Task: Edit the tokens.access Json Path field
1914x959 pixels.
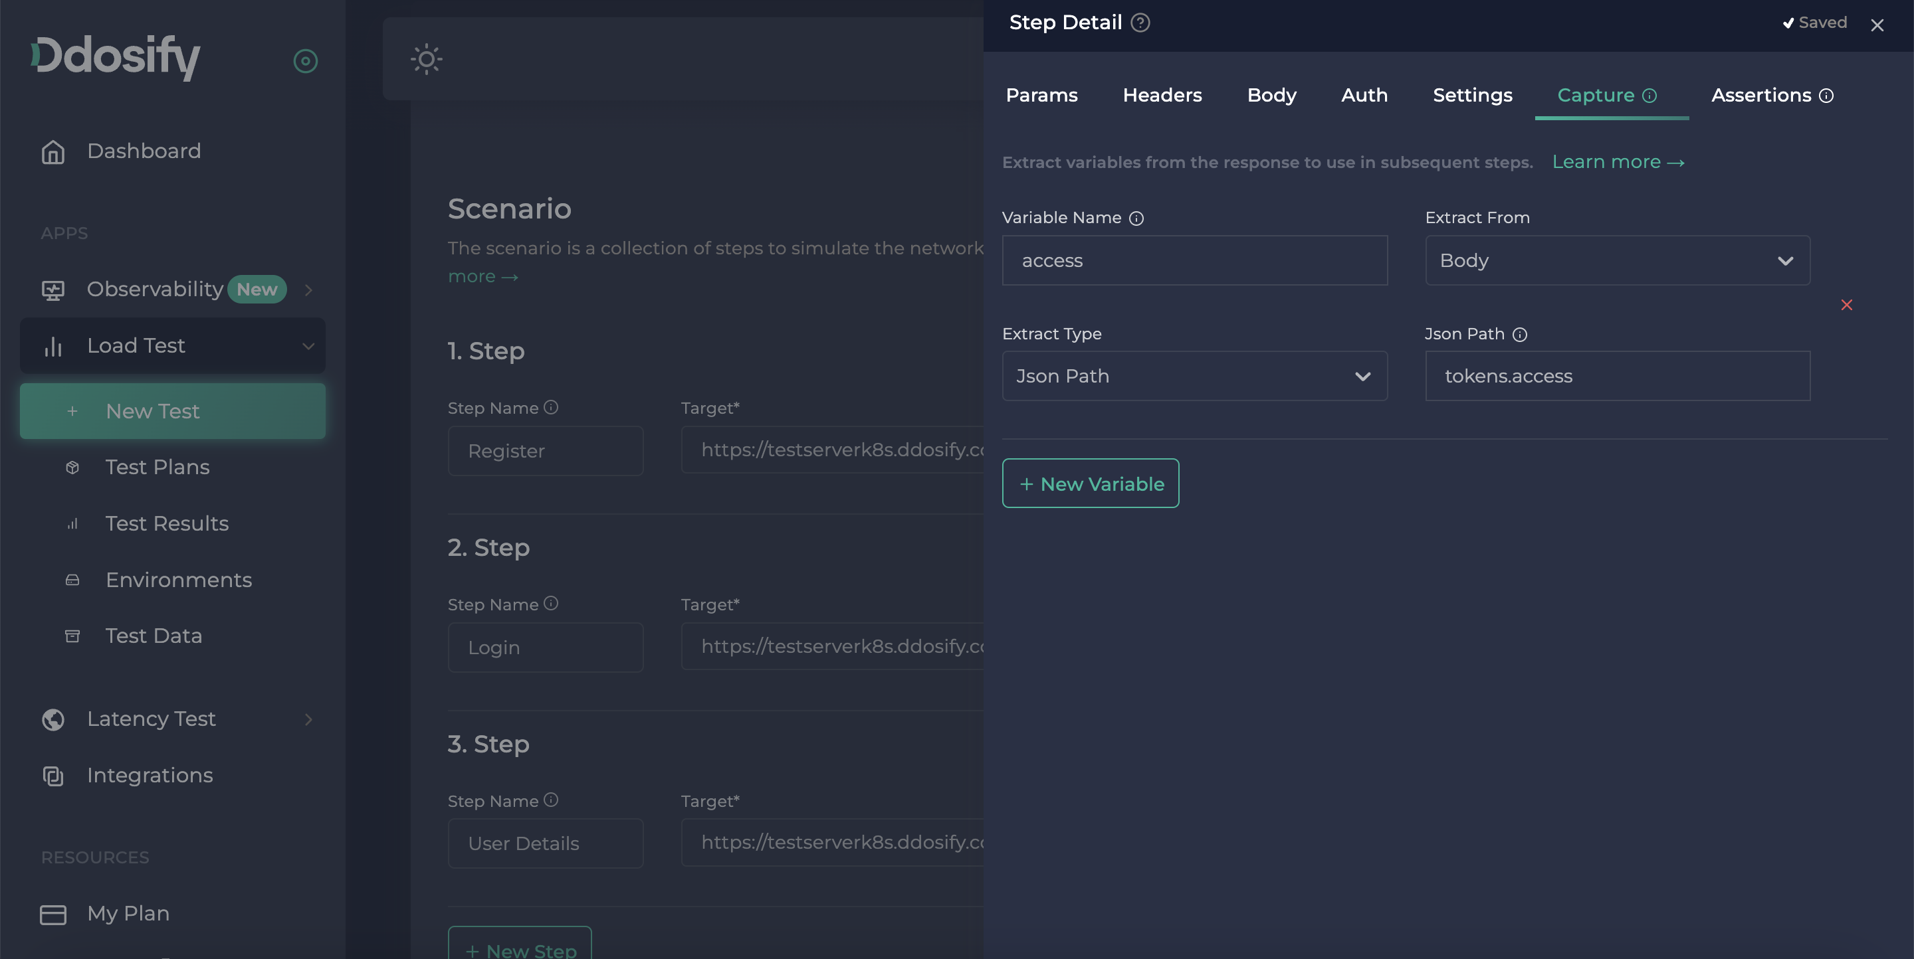Action: (x=1617, y=377)
